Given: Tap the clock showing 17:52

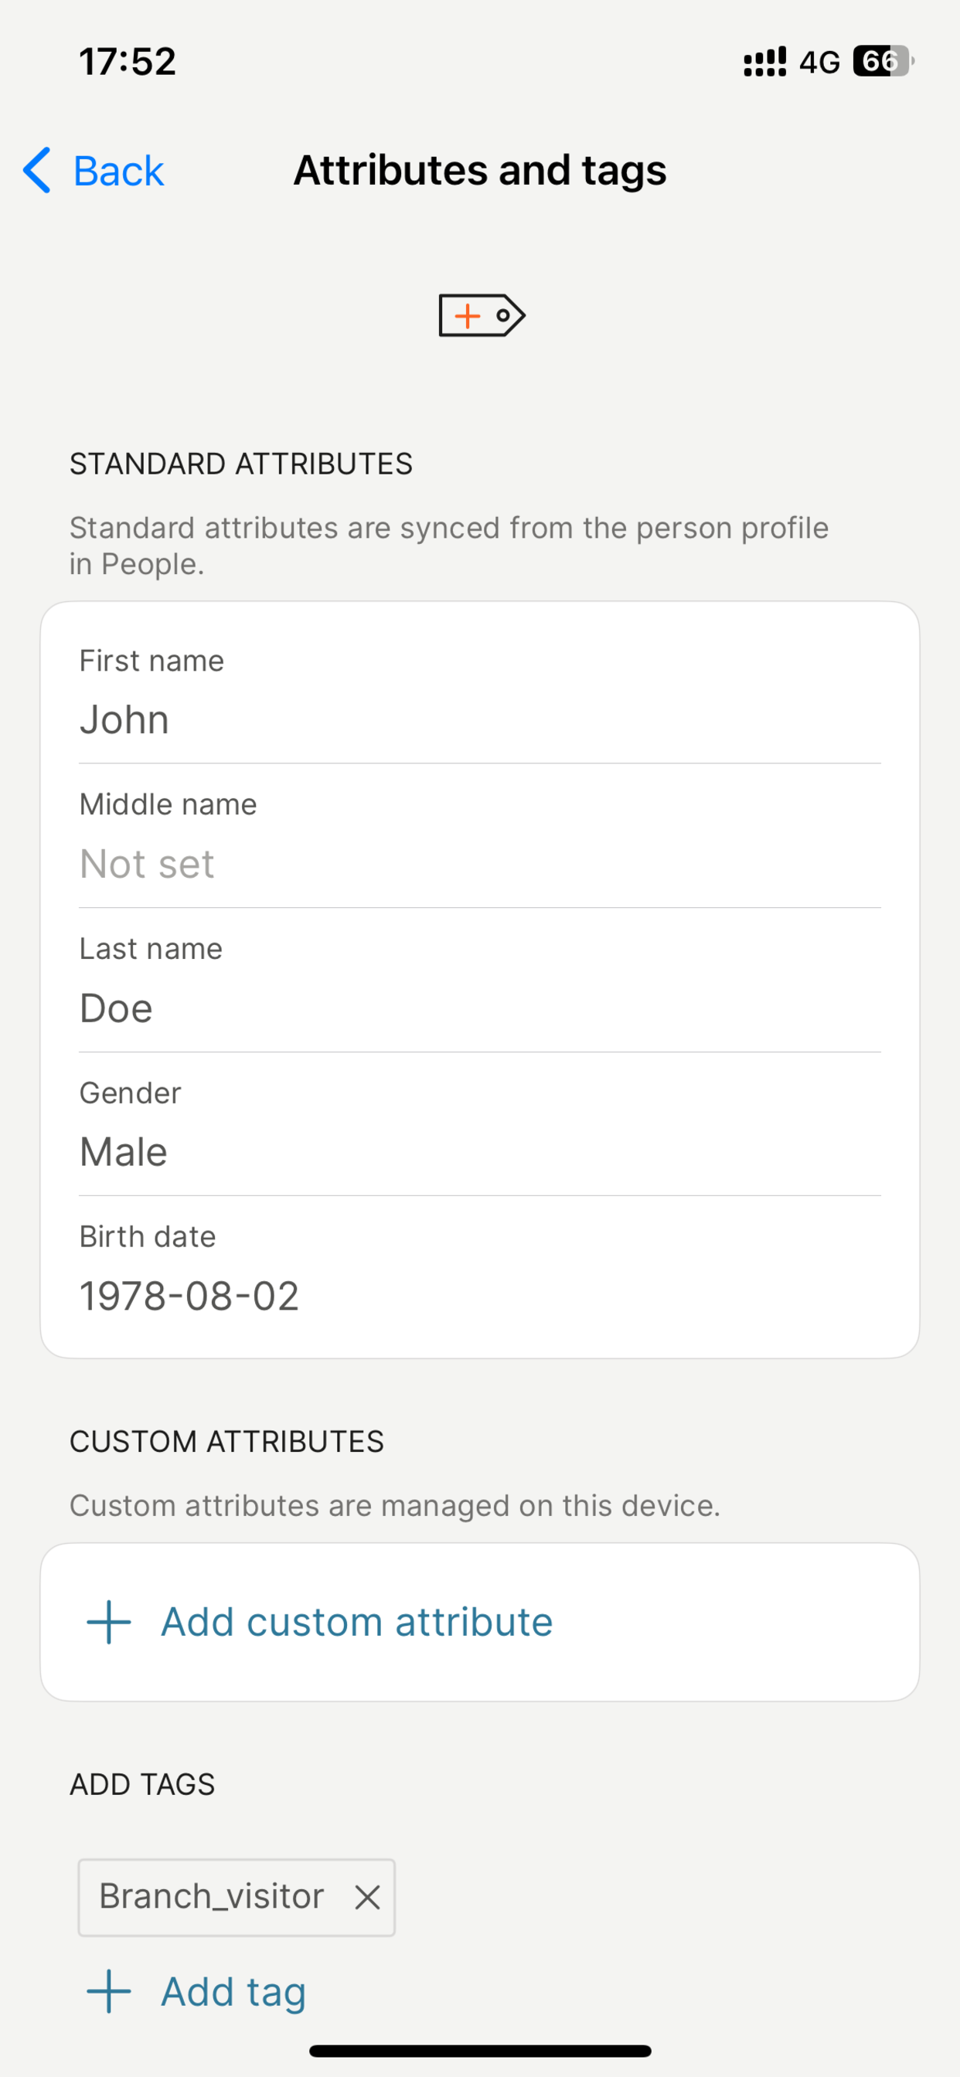Looking at the screenshot, I should click(128, 61).
